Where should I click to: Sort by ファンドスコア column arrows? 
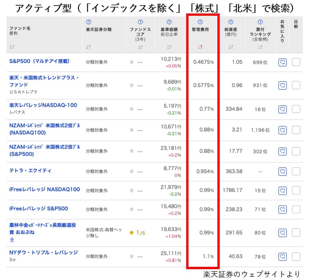click(x=140, y=47)
